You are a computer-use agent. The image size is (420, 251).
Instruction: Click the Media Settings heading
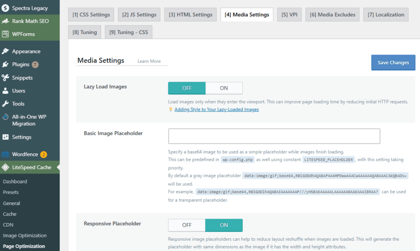(x=101, y=60)
